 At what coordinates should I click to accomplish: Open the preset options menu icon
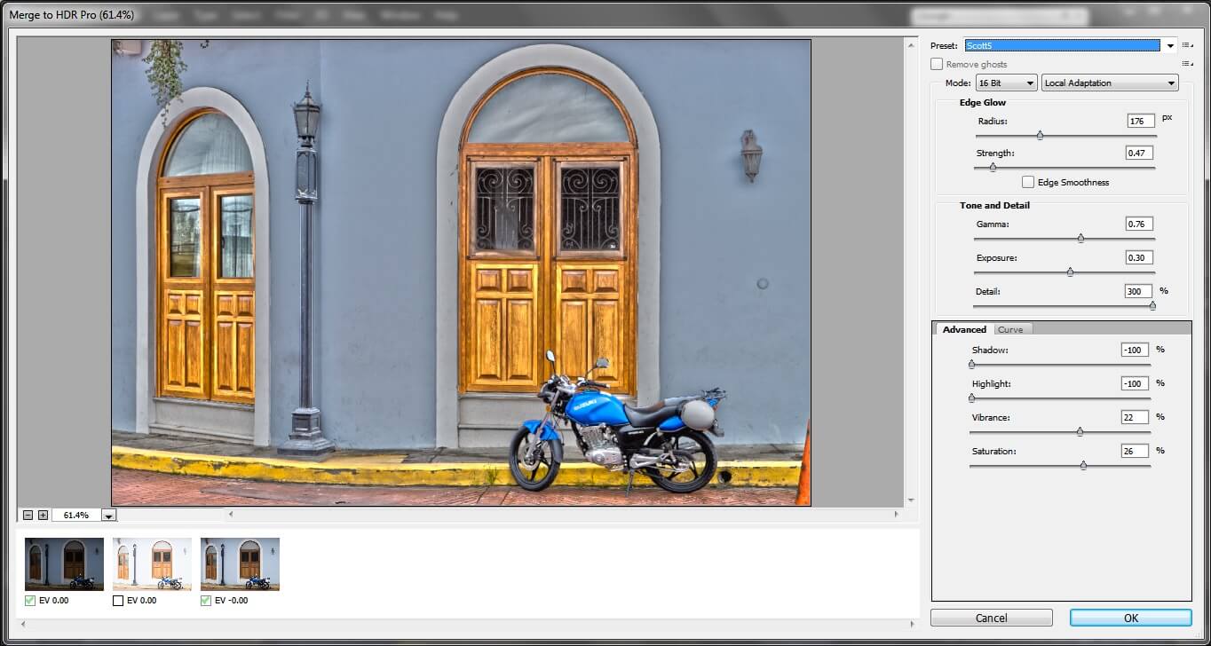(x=1187, y=45)
